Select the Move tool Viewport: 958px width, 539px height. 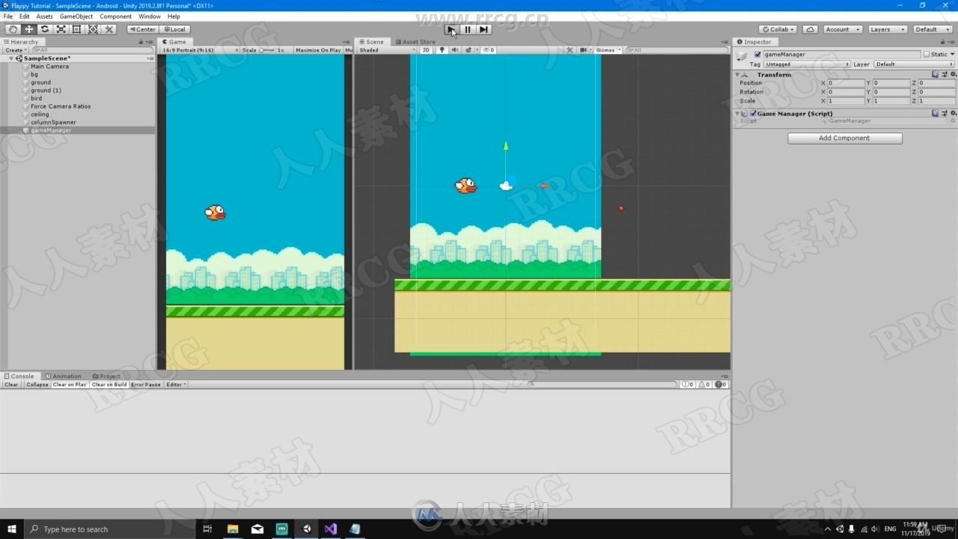coord(29,29)
